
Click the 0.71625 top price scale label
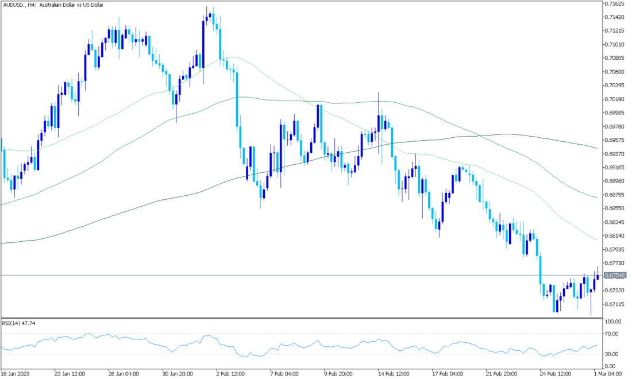(614, 3)
